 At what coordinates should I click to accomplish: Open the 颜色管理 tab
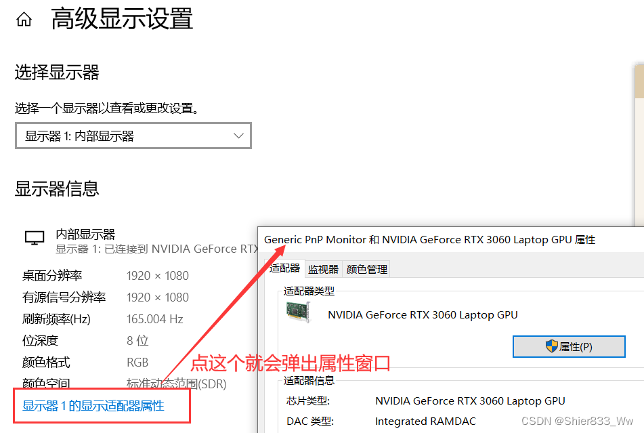(367, 270)
